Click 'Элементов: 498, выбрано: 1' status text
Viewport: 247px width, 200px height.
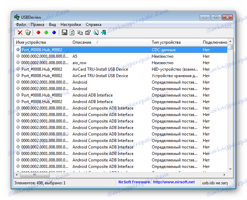pyautogui.click(x=40, y=183)
